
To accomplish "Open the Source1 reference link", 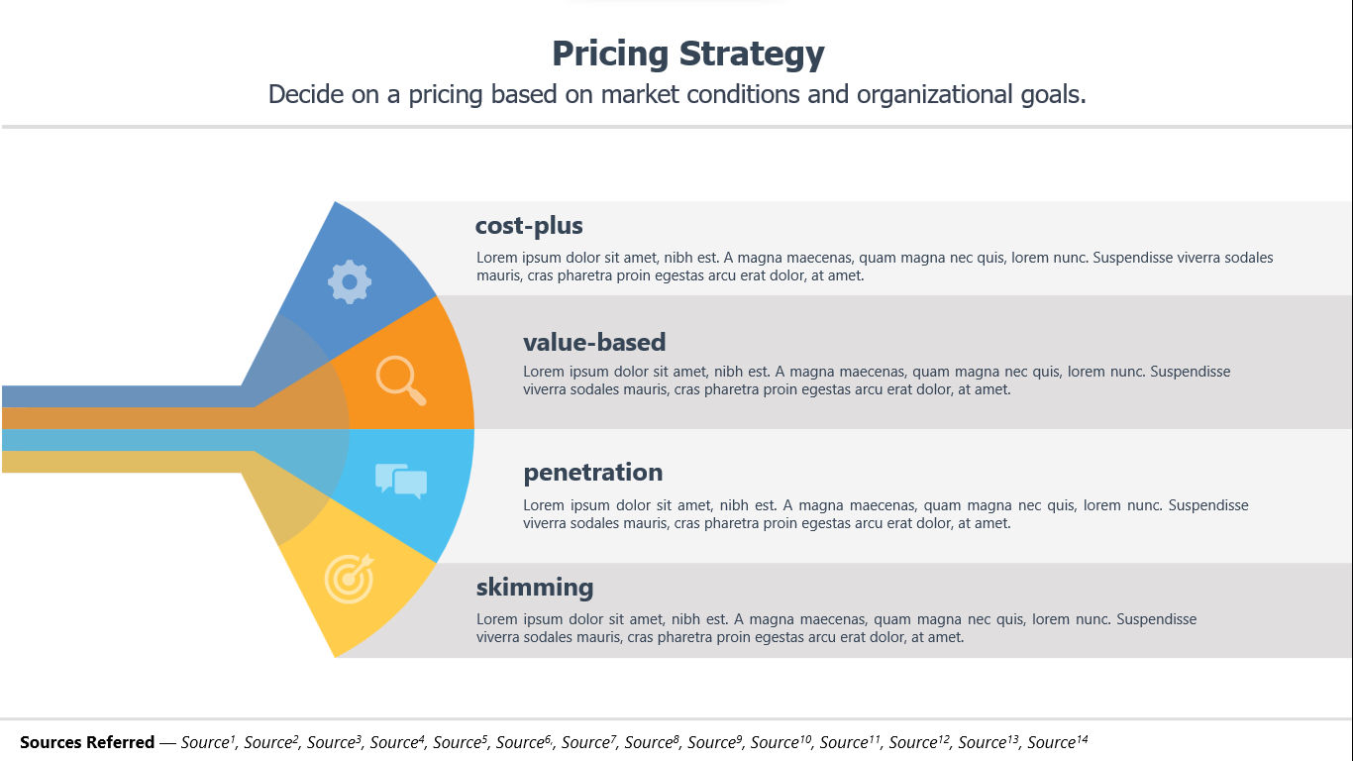I will pyautogui.click(x=208, y=742).
